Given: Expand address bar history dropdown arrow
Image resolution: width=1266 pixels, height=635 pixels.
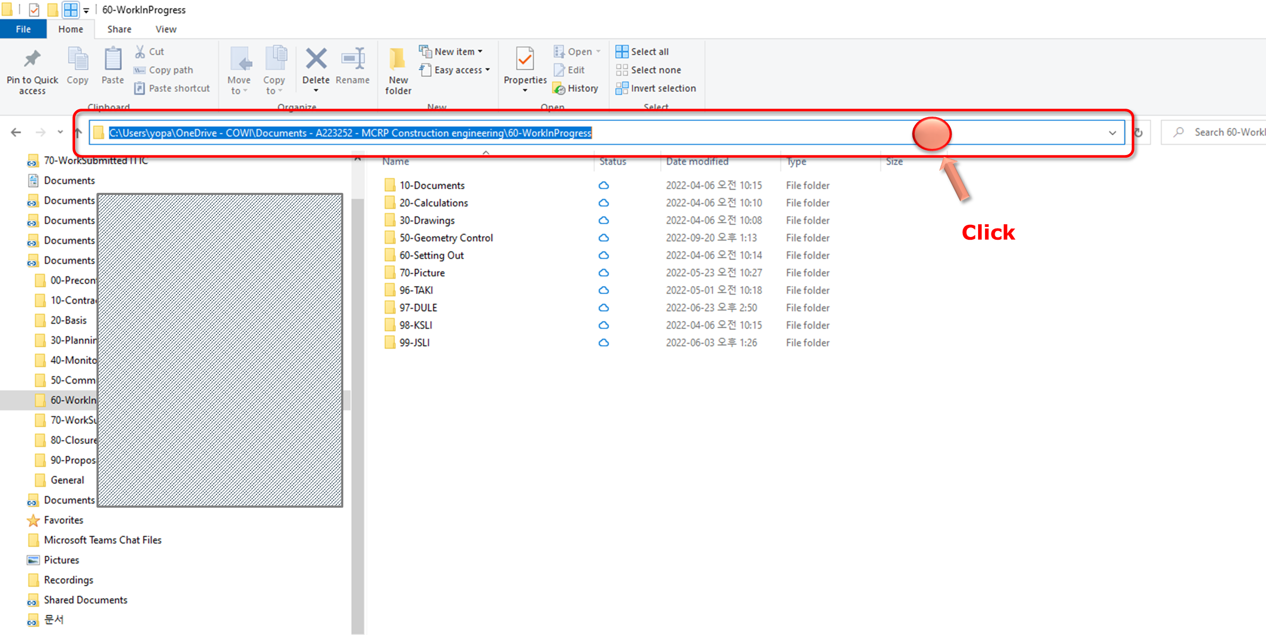Looking at the screenshot, I should point(1112,133).
